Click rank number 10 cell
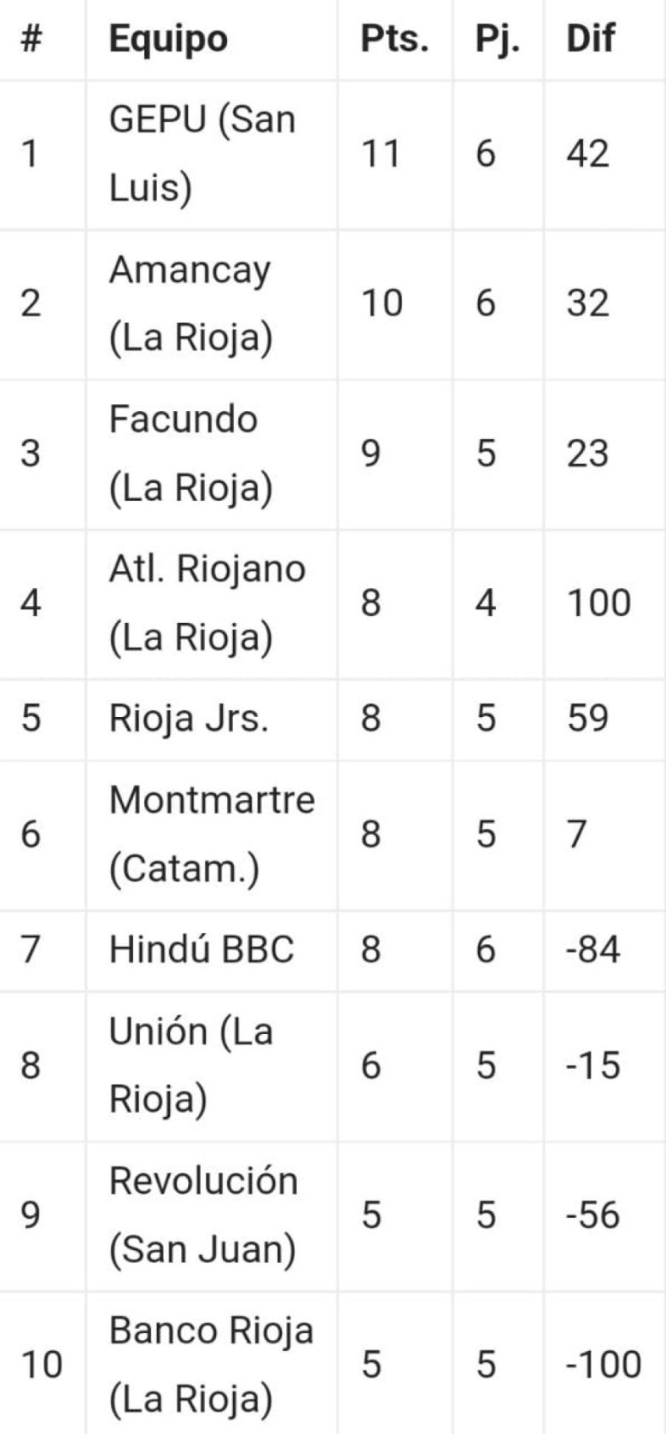This screenshot has width=666, height=1434. pos(42,1364)
